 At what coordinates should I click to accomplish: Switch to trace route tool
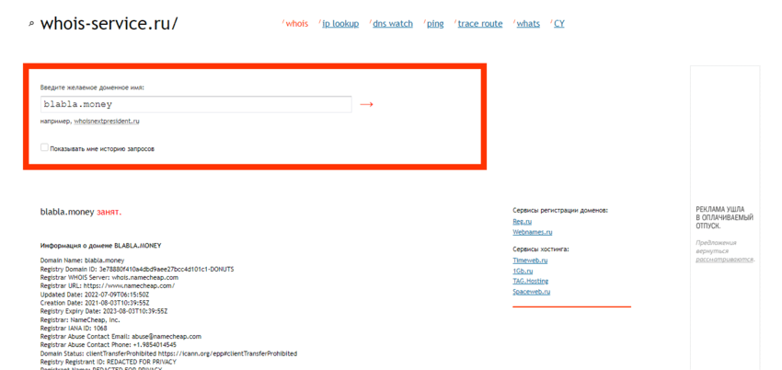tap(480, 24)
